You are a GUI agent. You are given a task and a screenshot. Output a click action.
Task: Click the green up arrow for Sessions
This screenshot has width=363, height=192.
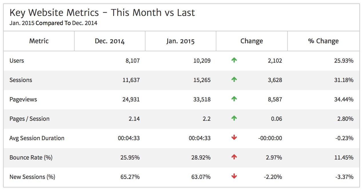tap(234, 80)
